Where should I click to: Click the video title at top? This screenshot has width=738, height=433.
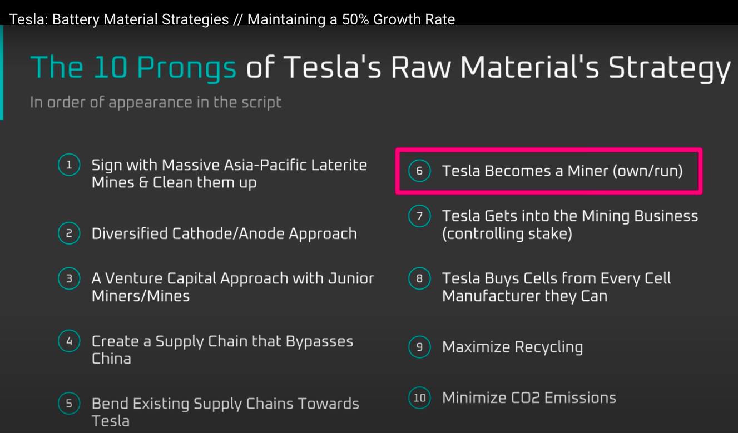(232, 19)
